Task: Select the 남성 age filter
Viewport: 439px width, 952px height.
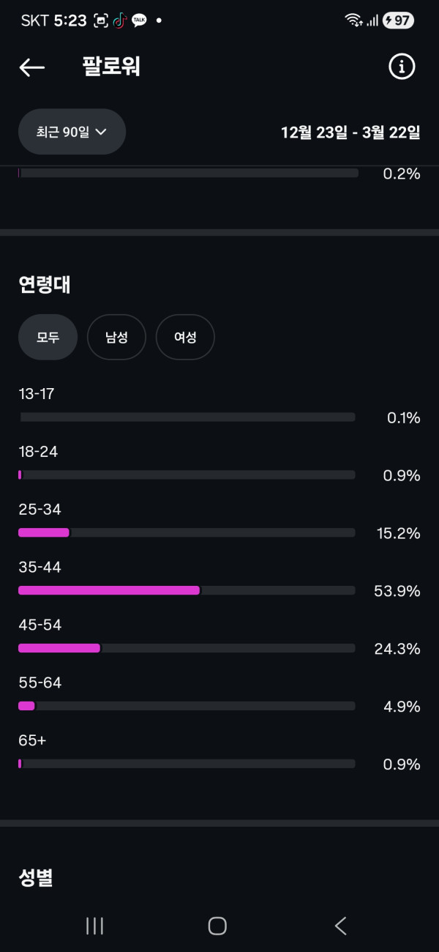Action: [116, 338]
